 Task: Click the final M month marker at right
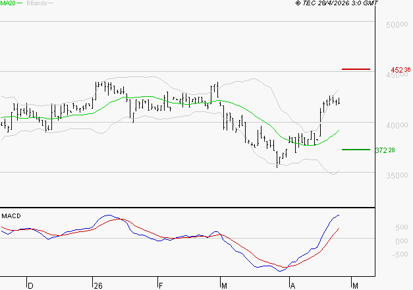coord(356,285)
